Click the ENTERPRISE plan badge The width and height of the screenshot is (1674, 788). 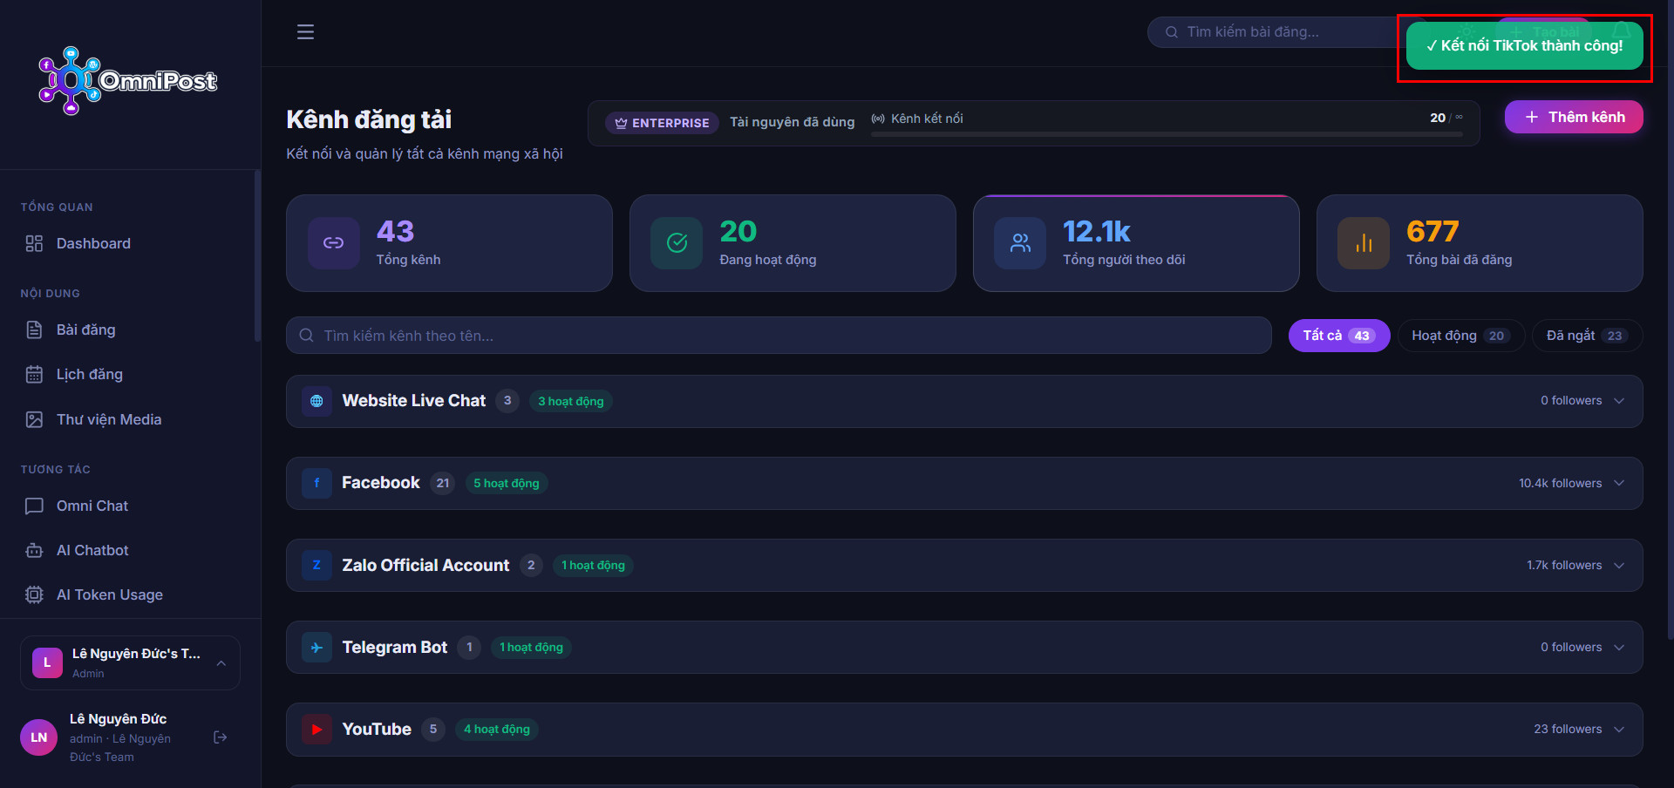(663, 123)
